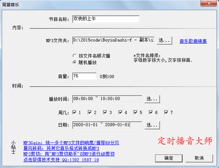
Task: Select 按文件名顺次播 radio option
Action: pyautogui.click(x=91, y=56)
